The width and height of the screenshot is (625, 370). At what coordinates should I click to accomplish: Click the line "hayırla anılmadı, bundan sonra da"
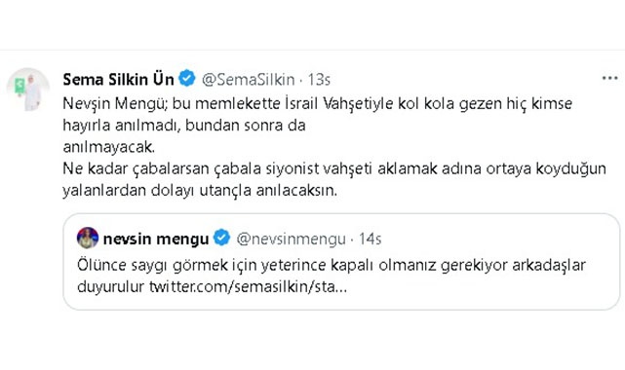(x=184, y=126)
